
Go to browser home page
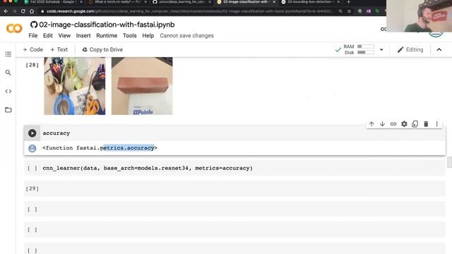click(x=32, y=11)
